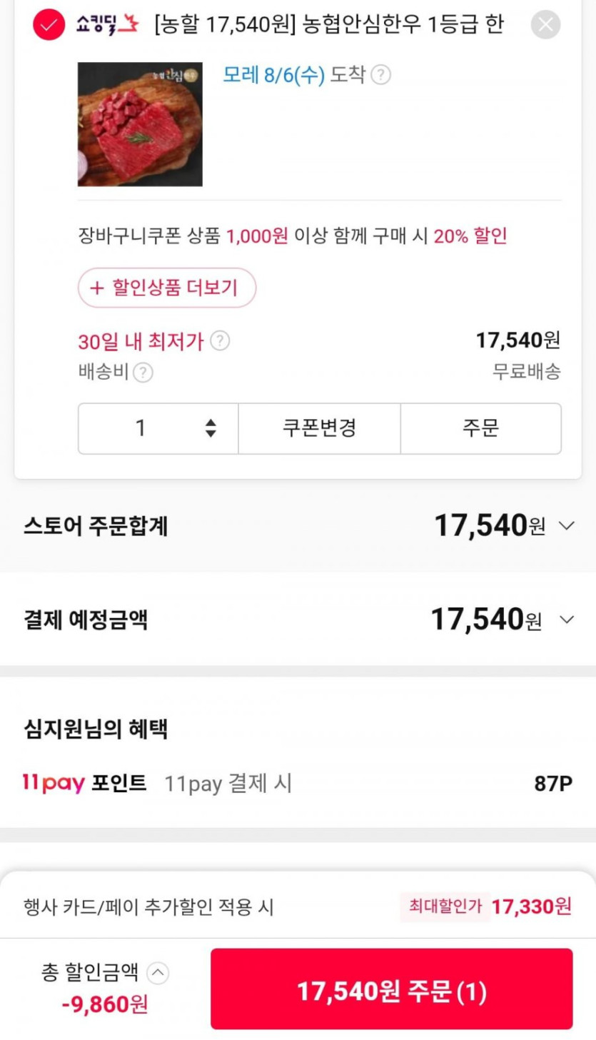The height and width of the screenshot is (1040, 596).
Task: Tap the 쇼킹딜 logo badge
Action: (x=107, y=25)
